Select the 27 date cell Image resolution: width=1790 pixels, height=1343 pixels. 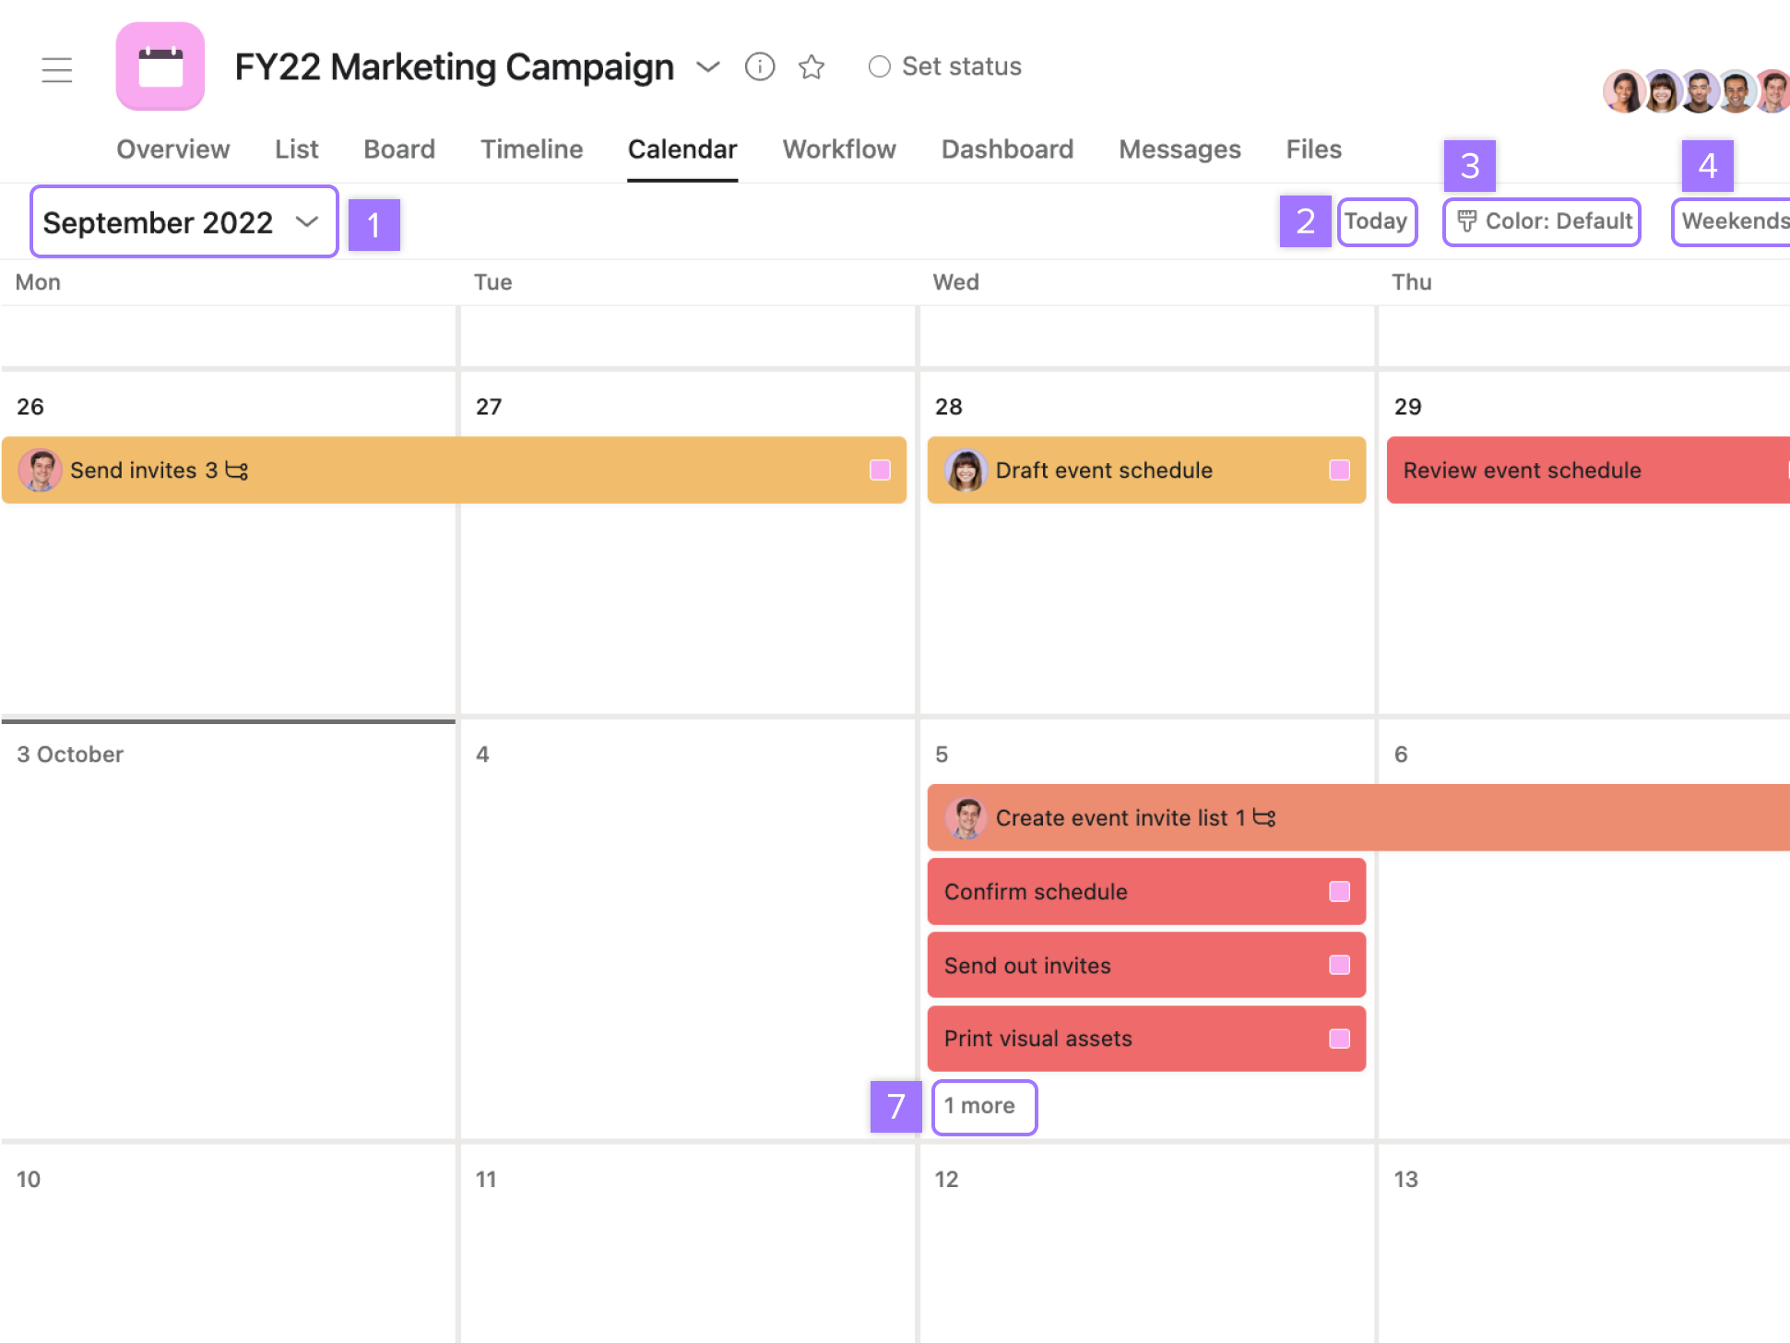pyautogui.click(x=687, y=542)
